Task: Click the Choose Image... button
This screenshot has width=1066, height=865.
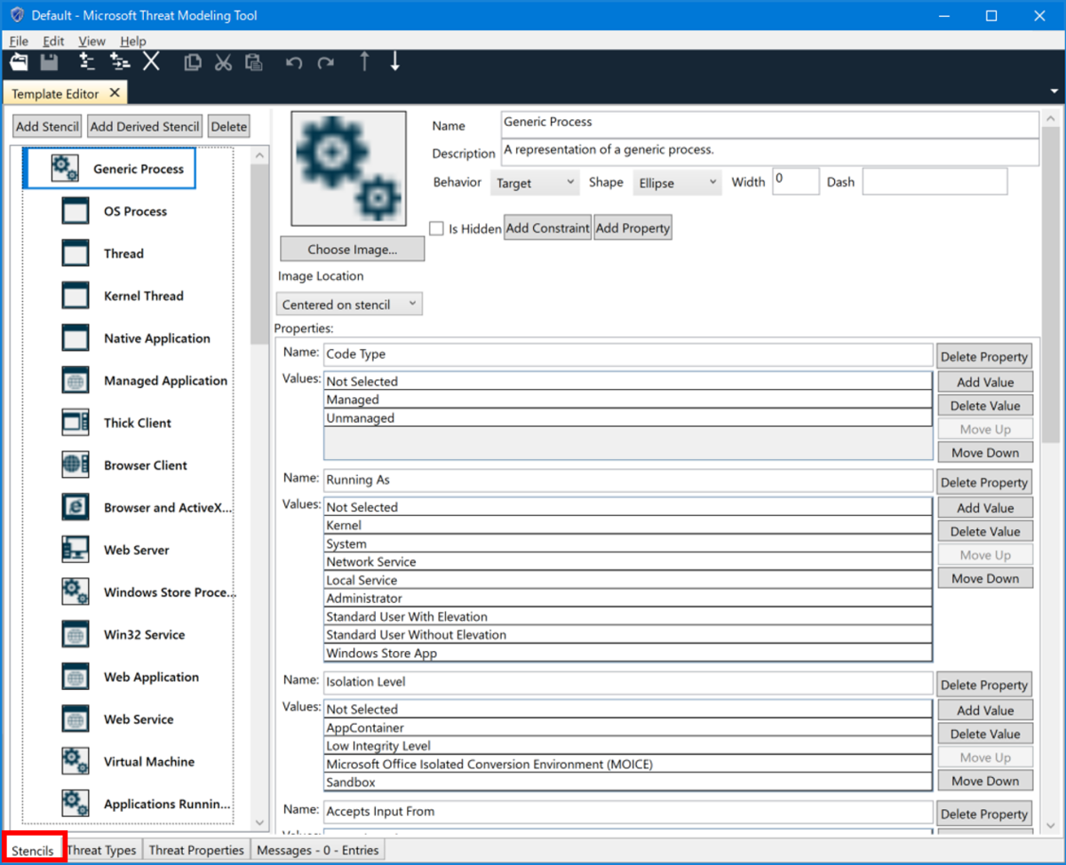Action: (353, 250)
